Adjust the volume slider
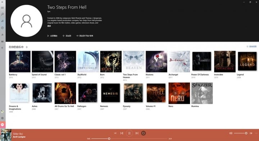 241,133
